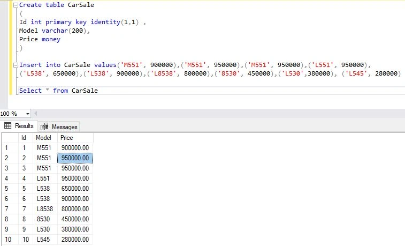Click the 'Price money' line in editor

point(40,39)
